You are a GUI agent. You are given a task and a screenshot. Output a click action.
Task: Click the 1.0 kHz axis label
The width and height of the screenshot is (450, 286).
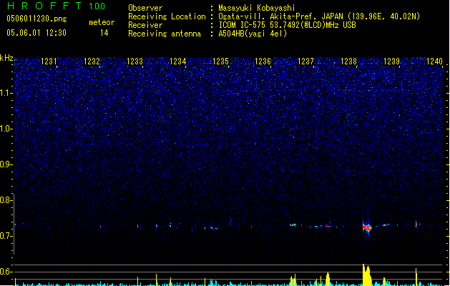pos(6,129)
